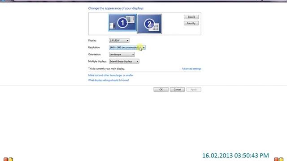Open the Resolution dropdown
The width and height of the screenshot is (287, 161).
pyautogui.click(x=127, y=47)
